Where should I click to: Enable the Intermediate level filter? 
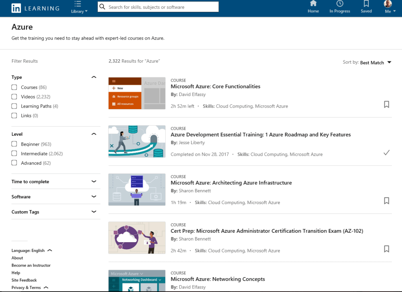click(x=14, y=153)
